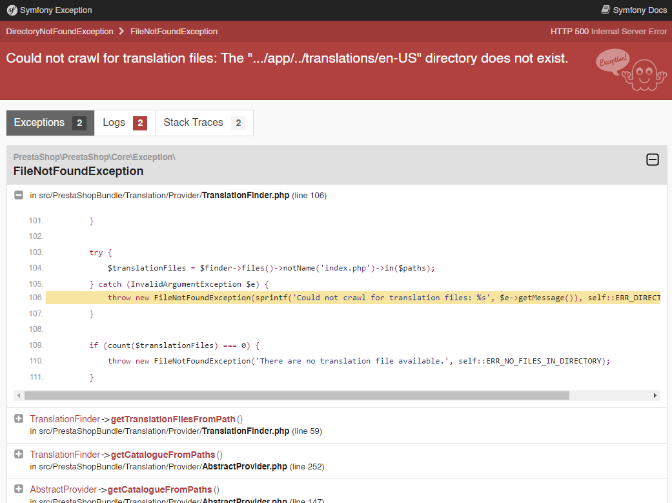Jump to DirectoryNotFoundException in breadcrumb
The image size is (672, 503).
[x=59, y=31]
